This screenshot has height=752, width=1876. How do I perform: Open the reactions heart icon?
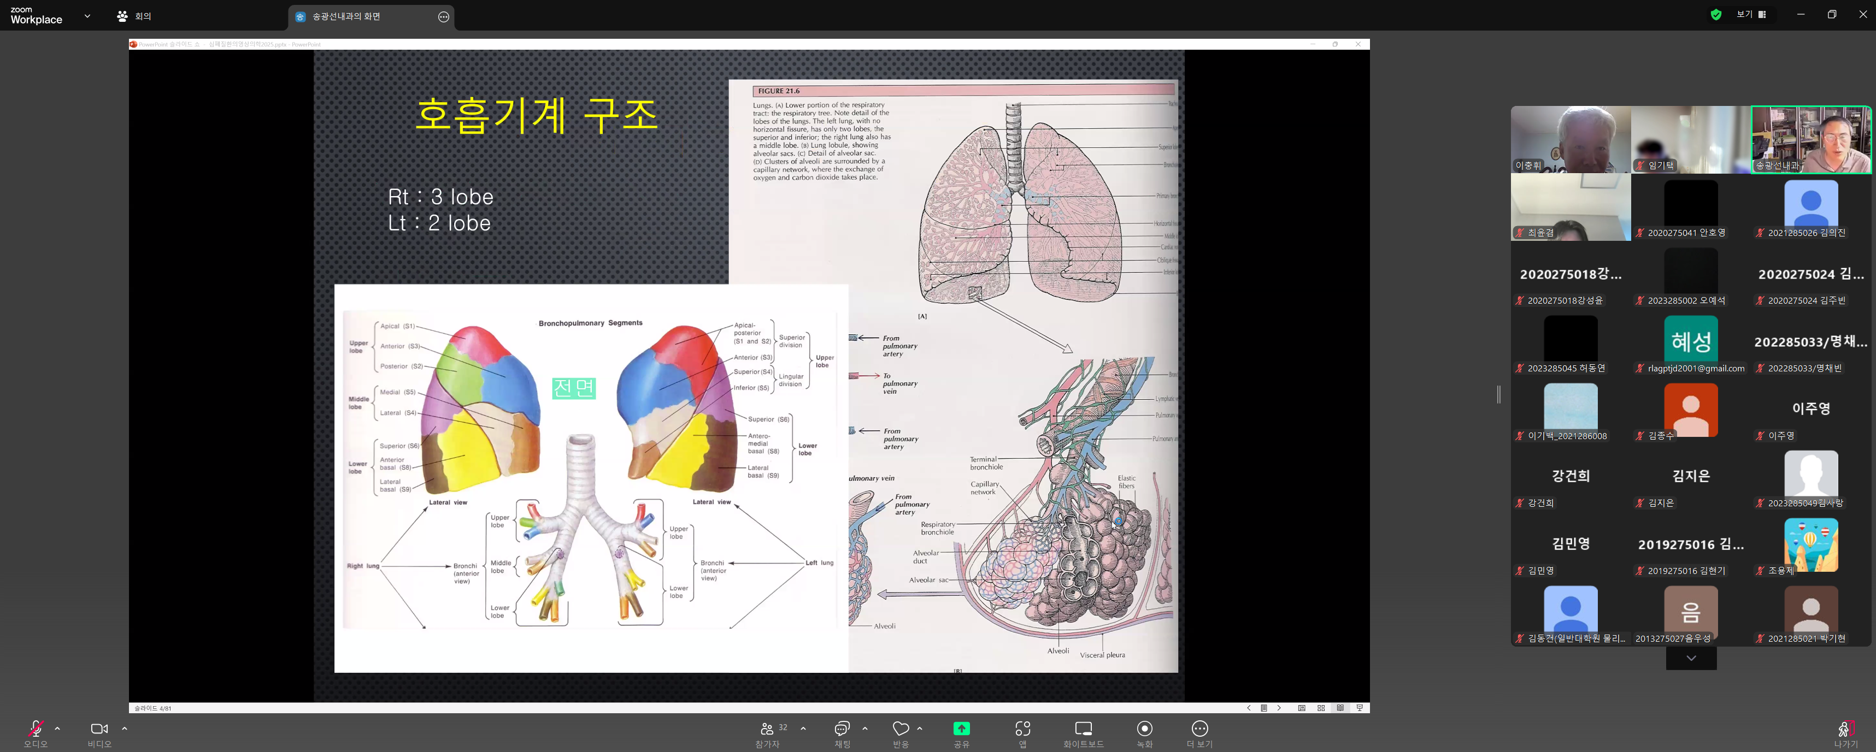tap(901, 729)
